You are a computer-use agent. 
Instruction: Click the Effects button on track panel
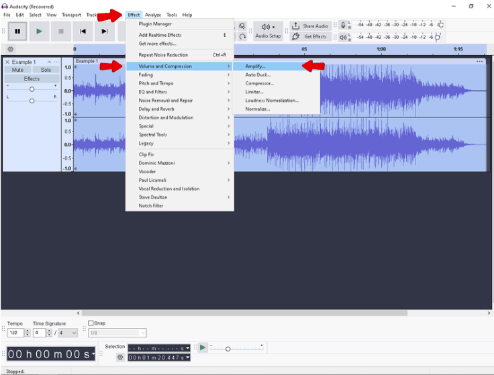(32, 78)
